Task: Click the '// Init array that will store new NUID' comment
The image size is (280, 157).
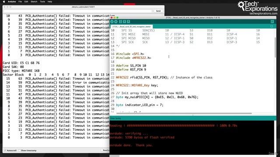Action: (149, 93)
